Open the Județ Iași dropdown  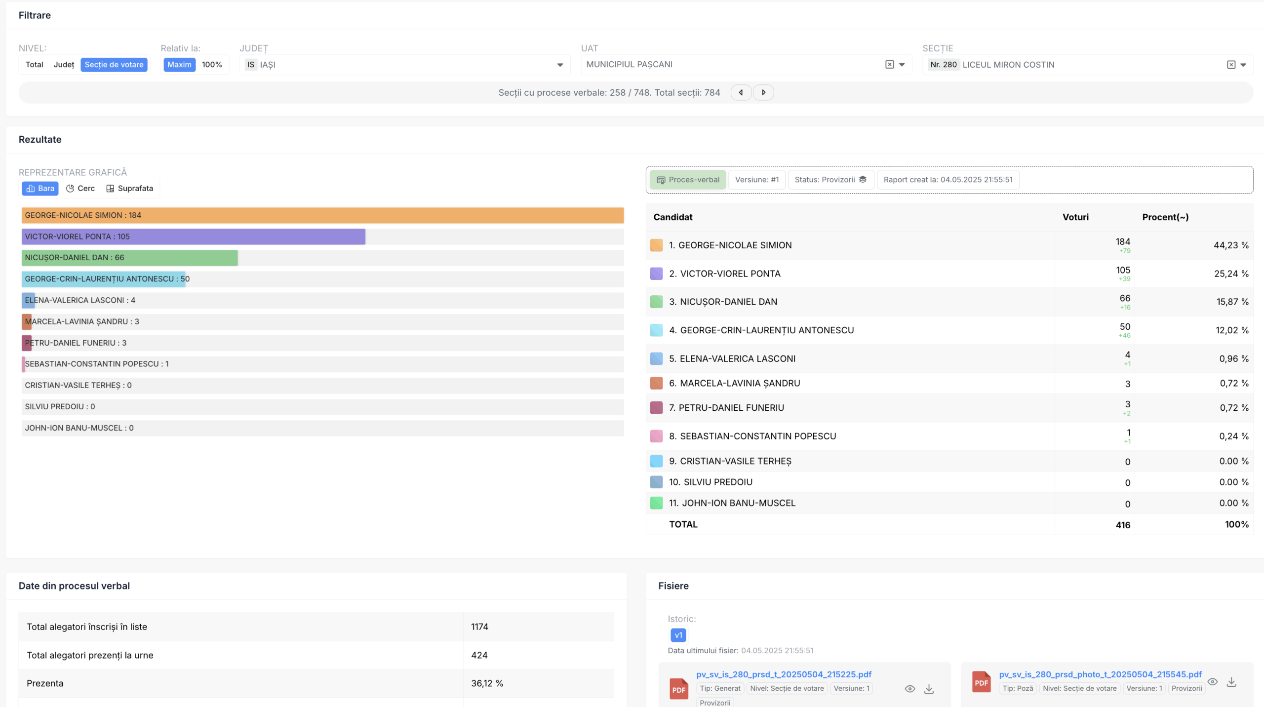560,65
